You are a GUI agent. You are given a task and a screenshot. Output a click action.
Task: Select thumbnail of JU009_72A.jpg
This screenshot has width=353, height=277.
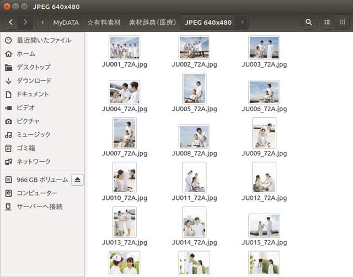tap(264, 133)
